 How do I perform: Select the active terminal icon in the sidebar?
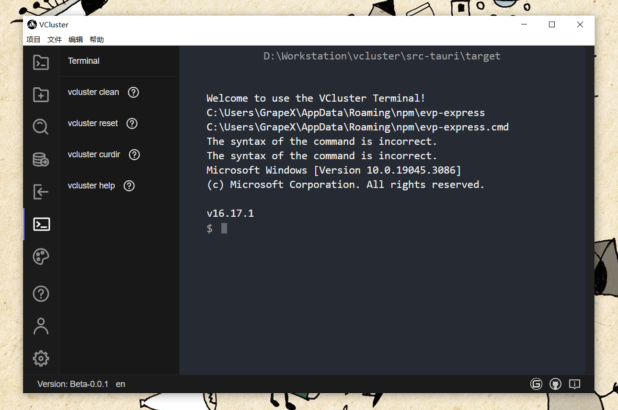point(41,224)
